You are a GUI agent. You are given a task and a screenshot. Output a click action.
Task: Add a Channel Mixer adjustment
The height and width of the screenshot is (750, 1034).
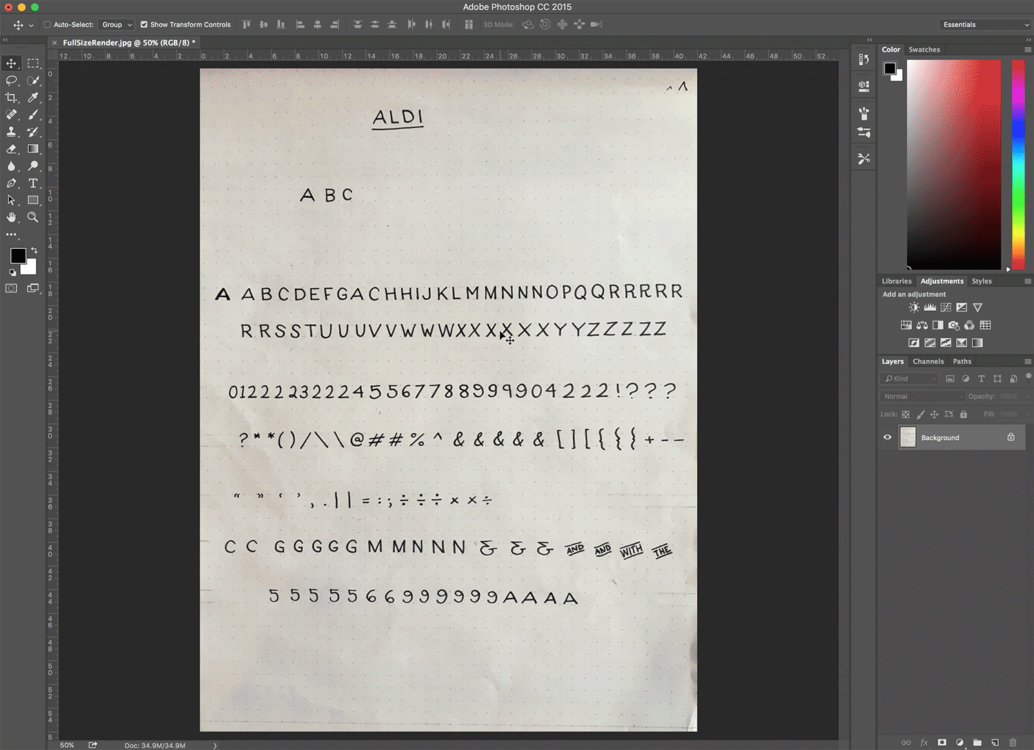point(969,325)
